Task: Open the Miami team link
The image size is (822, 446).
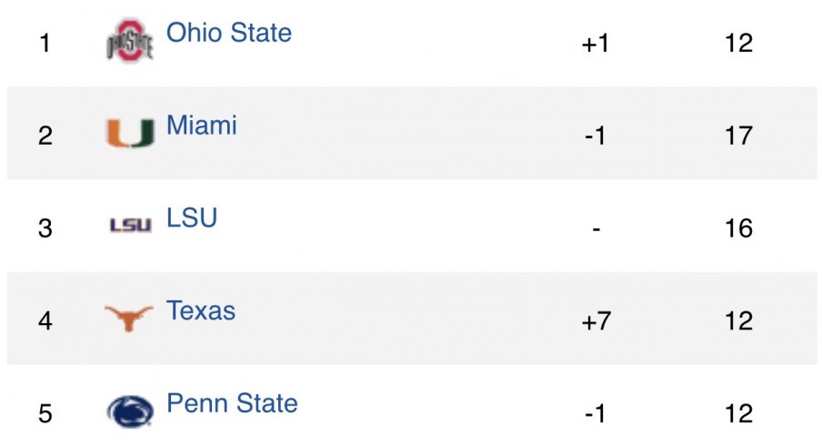Action: coord(202,126)
